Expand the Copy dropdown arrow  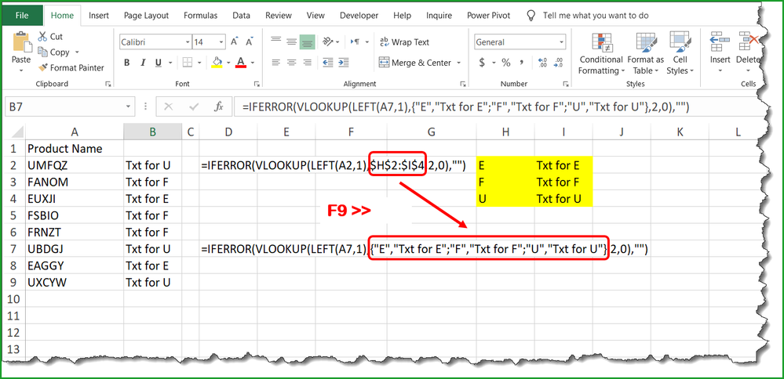click(77, 52)
